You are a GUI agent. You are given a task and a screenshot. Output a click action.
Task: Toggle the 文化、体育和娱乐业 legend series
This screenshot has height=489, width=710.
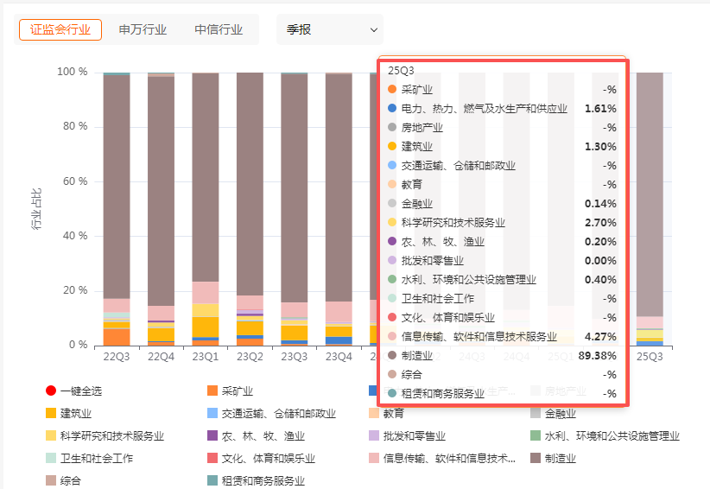(x=261, y=458)
